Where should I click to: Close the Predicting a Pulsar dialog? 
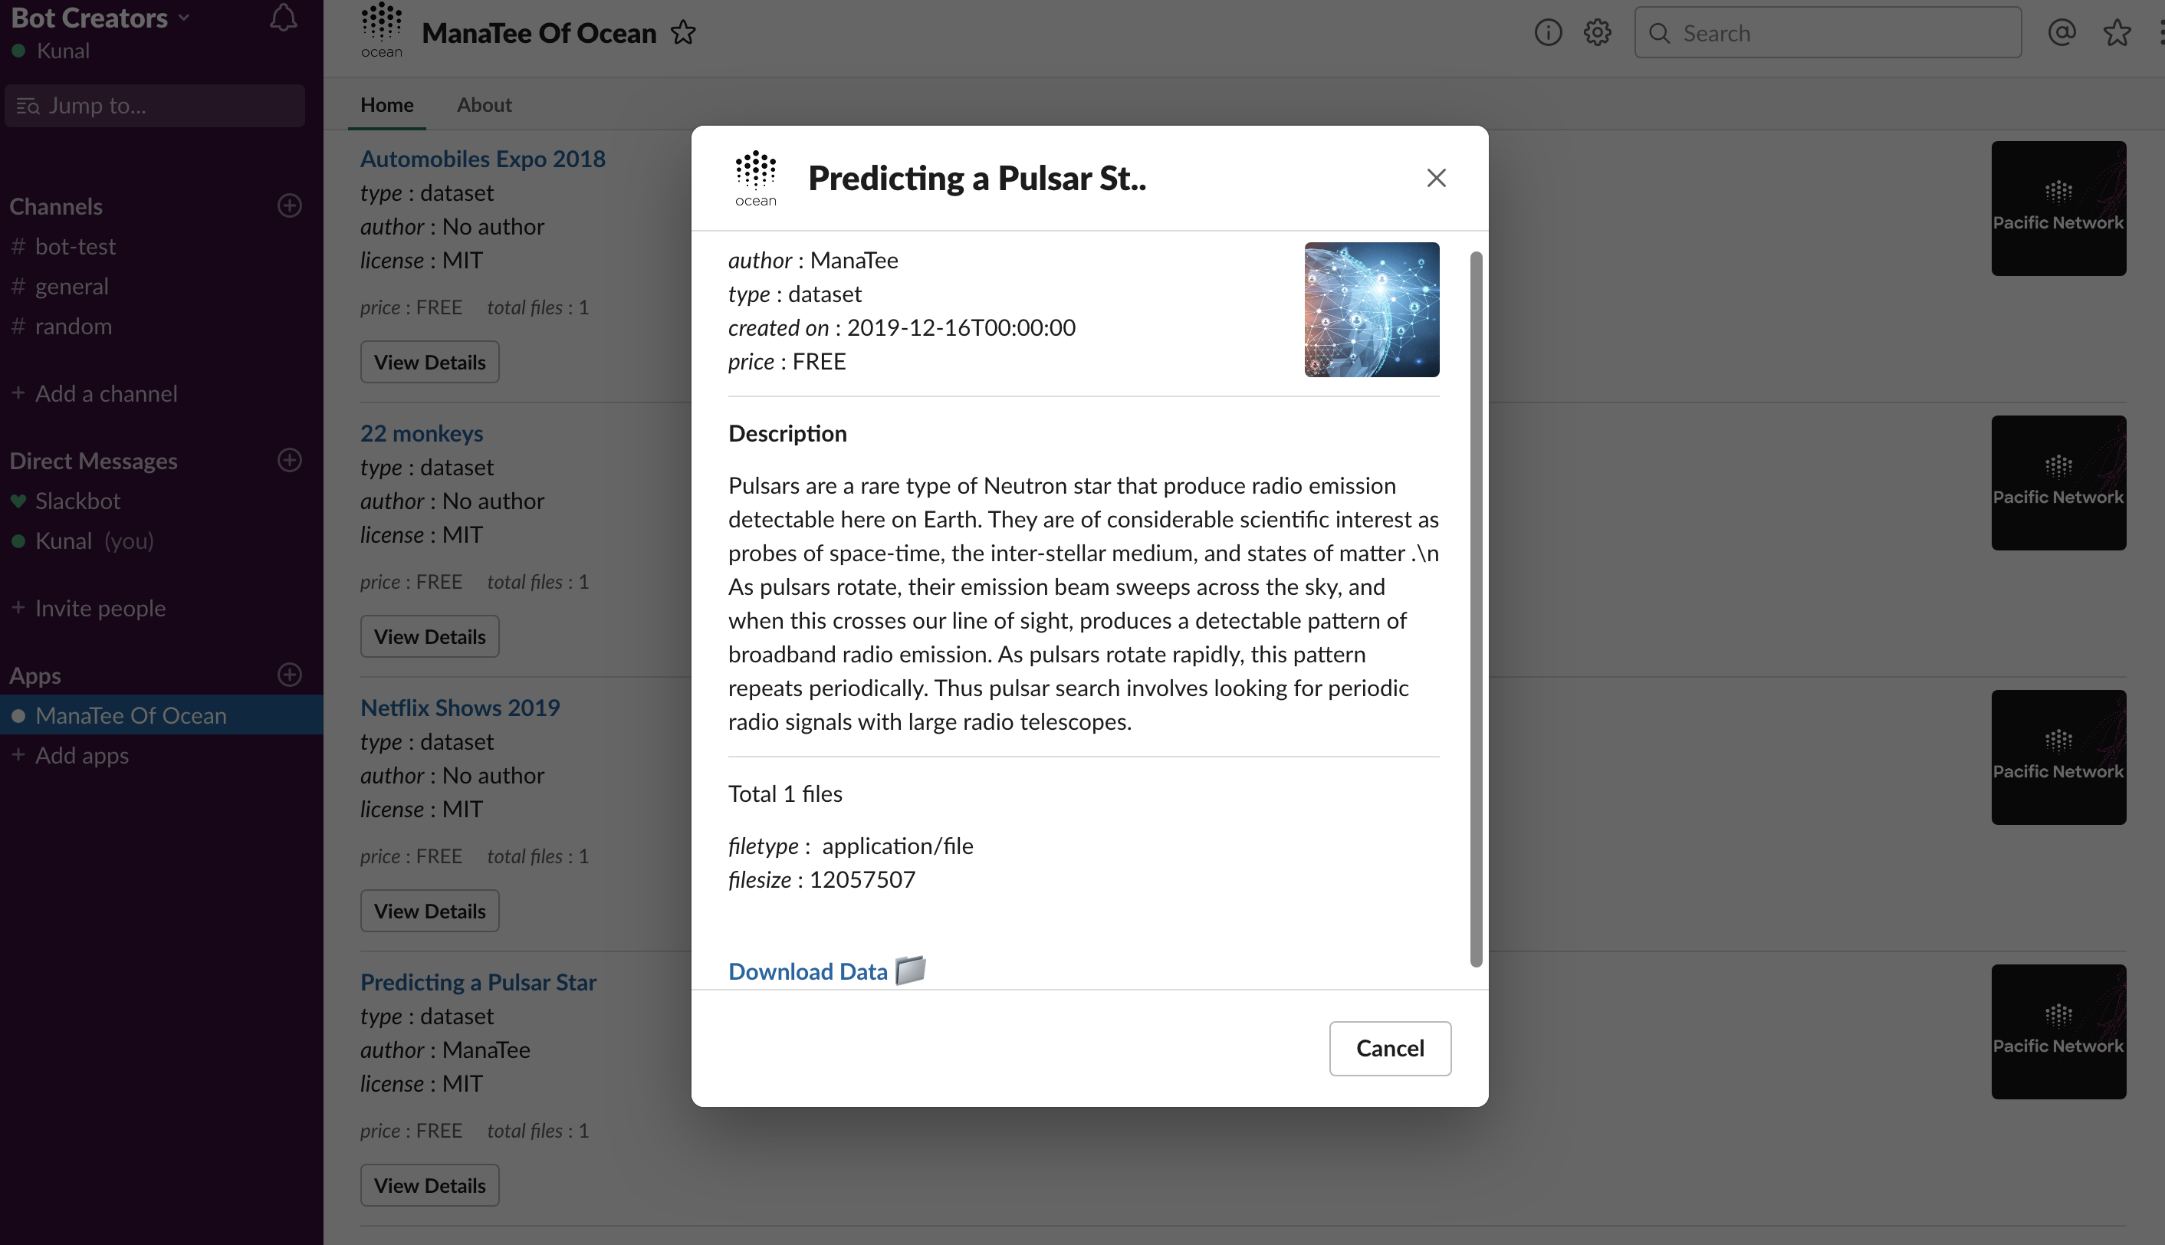point(1437,178)
